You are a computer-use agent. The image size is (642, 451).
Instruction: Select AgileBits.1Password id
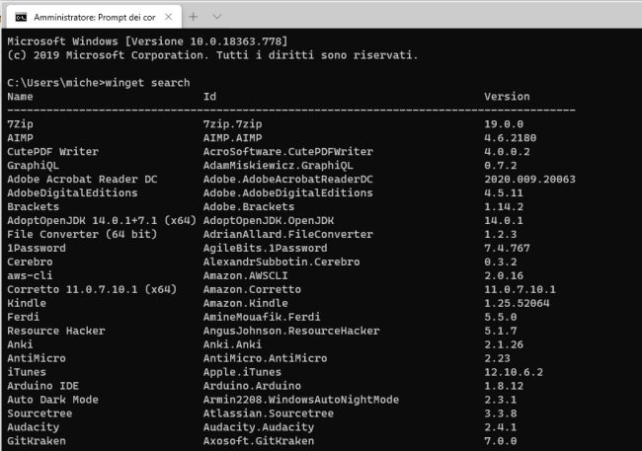tap(266, 248)
